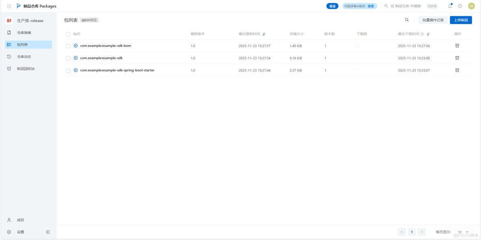Sort by latest update time
The image size is (481, 240).
264,34
